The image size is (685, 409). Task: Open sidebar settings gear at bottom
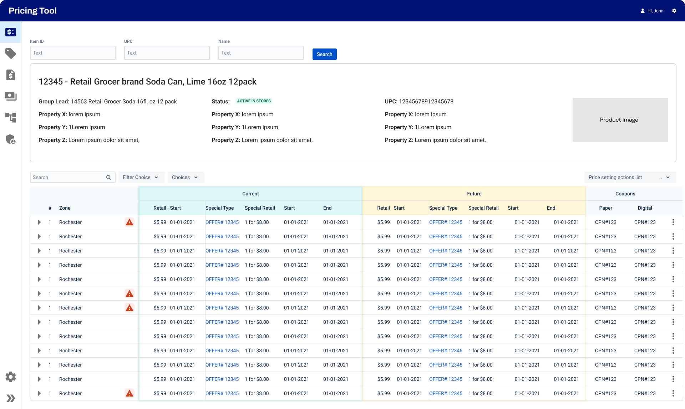[x=11, y=377]
